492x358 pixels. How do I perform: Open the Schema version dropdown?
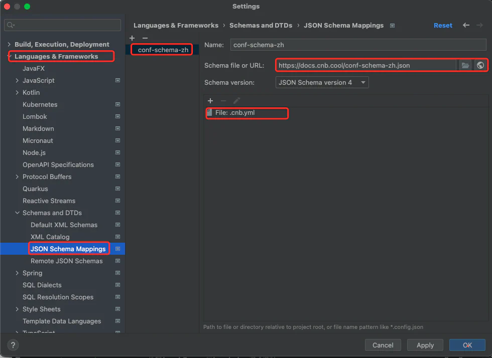(322, 82)
